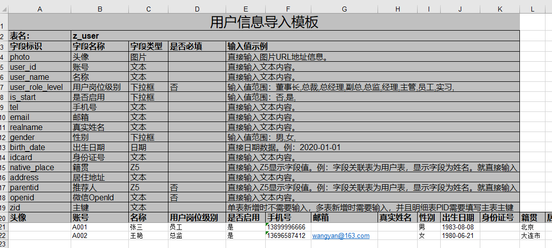This screenshot has width=552, height=248.
Task: Select the zid field cell
Action: click(40, 207)
